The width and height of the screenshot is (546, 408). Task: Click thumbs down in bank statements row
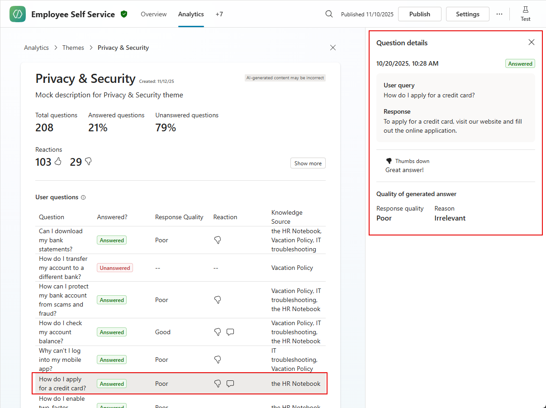point(218,240)
